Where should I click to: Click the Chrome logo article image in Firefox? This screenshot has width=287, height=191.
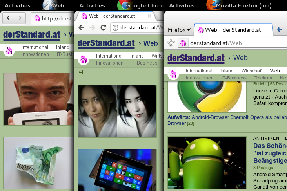click(207, 97)
